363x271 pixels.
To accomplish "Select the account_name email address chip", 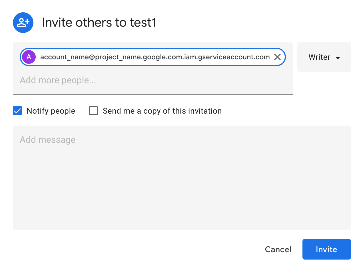I will tap(155, 57).
